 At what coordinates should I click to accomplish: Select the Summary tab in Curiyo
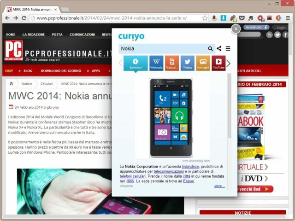click(136, 63)
